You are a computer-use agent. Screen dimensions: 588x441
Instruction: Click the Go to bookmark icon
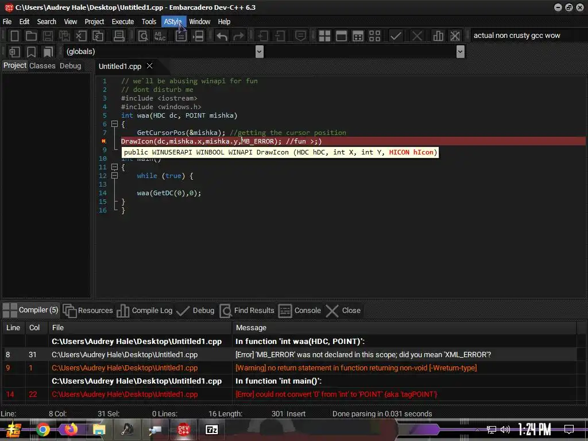click(48, 51)
